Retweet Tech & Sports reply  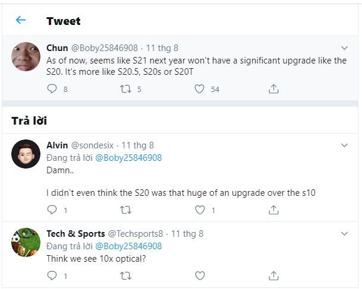125,275
